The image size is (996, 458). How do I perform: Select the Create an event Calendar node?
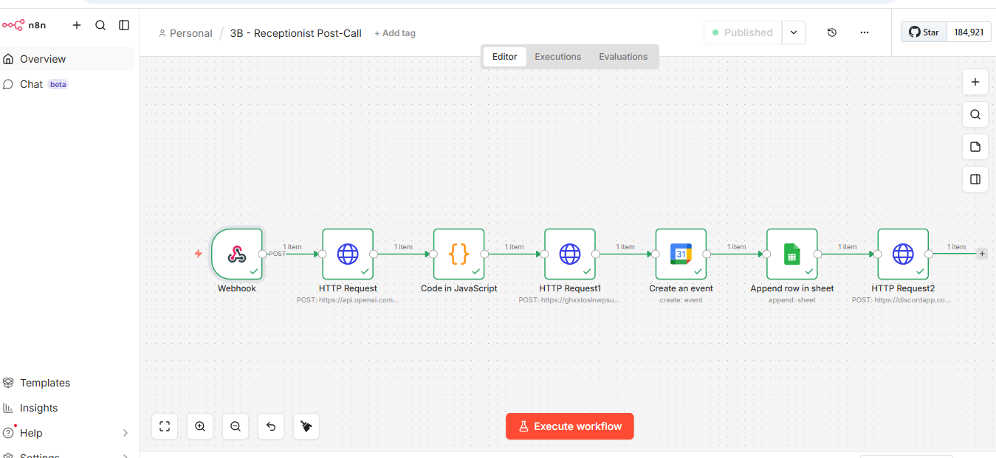(681, 254)
